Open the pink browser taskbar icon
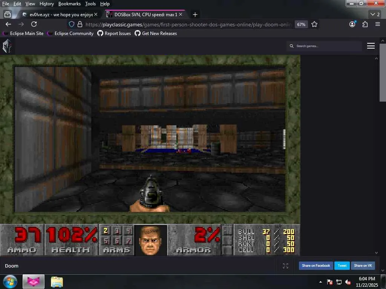 (x=34, y=281)
